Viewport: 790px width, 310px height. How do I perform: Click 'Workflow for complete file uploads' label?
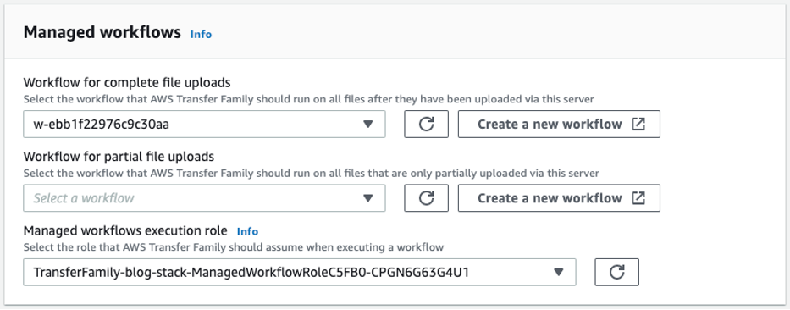coord(127,83)
